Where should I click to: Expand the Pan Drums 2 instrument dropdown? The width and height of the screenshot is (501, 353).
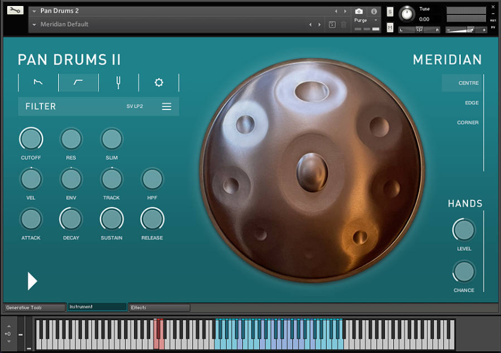(34, 11)
